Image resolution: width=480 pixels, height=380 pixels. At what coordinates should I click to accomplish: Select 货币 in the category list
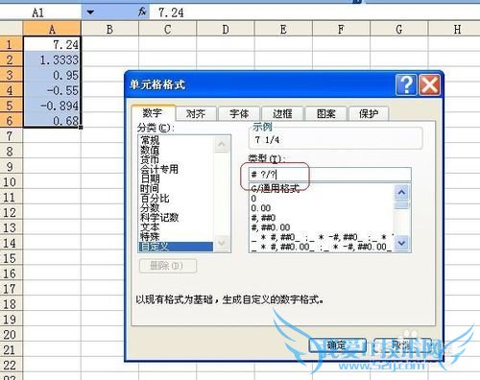click(176, 159)
